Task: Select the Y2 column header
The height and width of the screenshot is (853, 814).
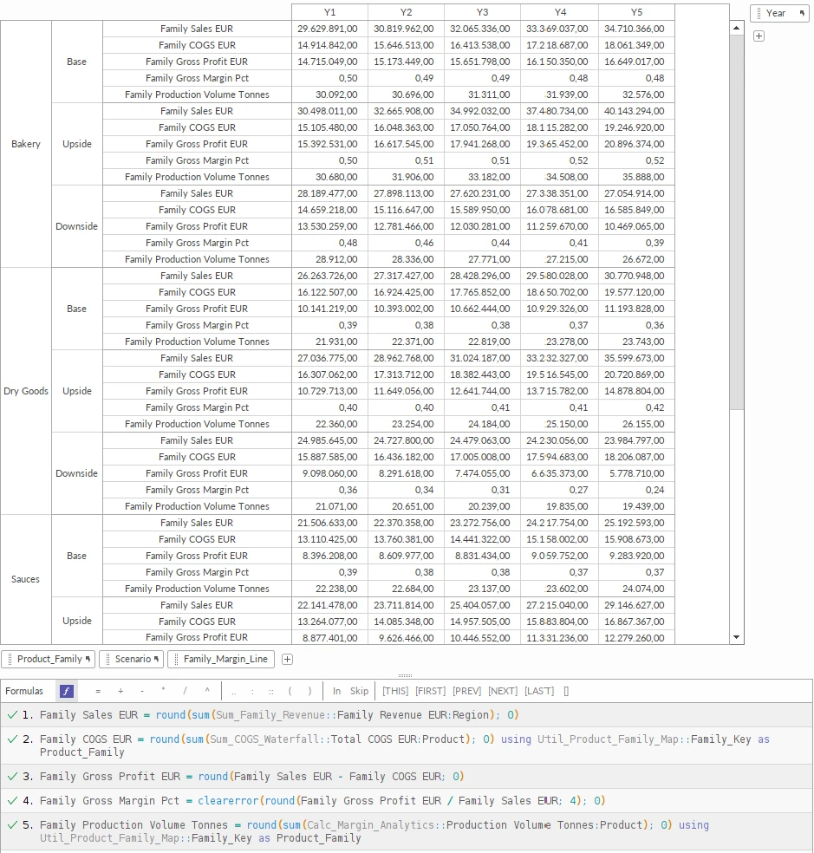Action: (406, 12)
